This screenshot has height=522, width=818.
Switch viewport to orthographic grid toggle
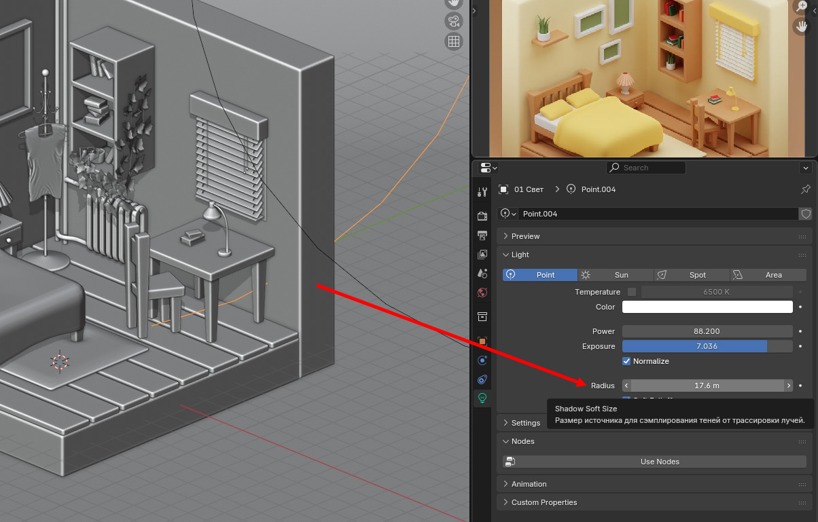(453, 41)
